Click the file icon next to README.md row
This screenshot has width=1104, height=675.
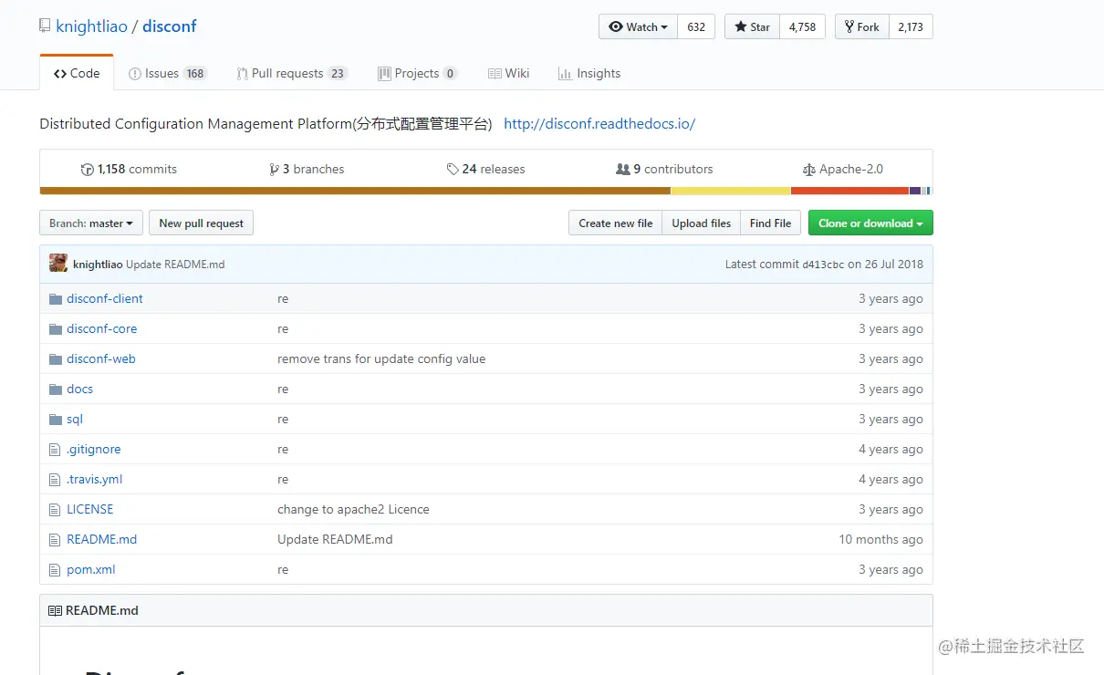pos(55,539)
